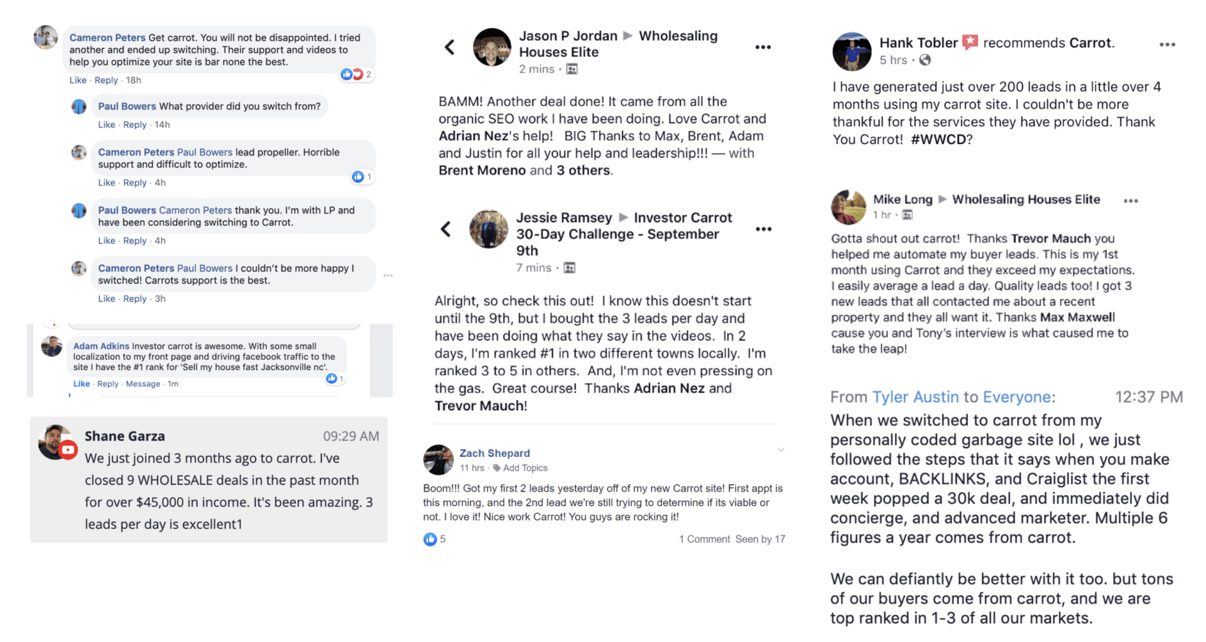
Task: Click the like and heart reactions on Cameron Peters' comment
Action: [352, 75]
